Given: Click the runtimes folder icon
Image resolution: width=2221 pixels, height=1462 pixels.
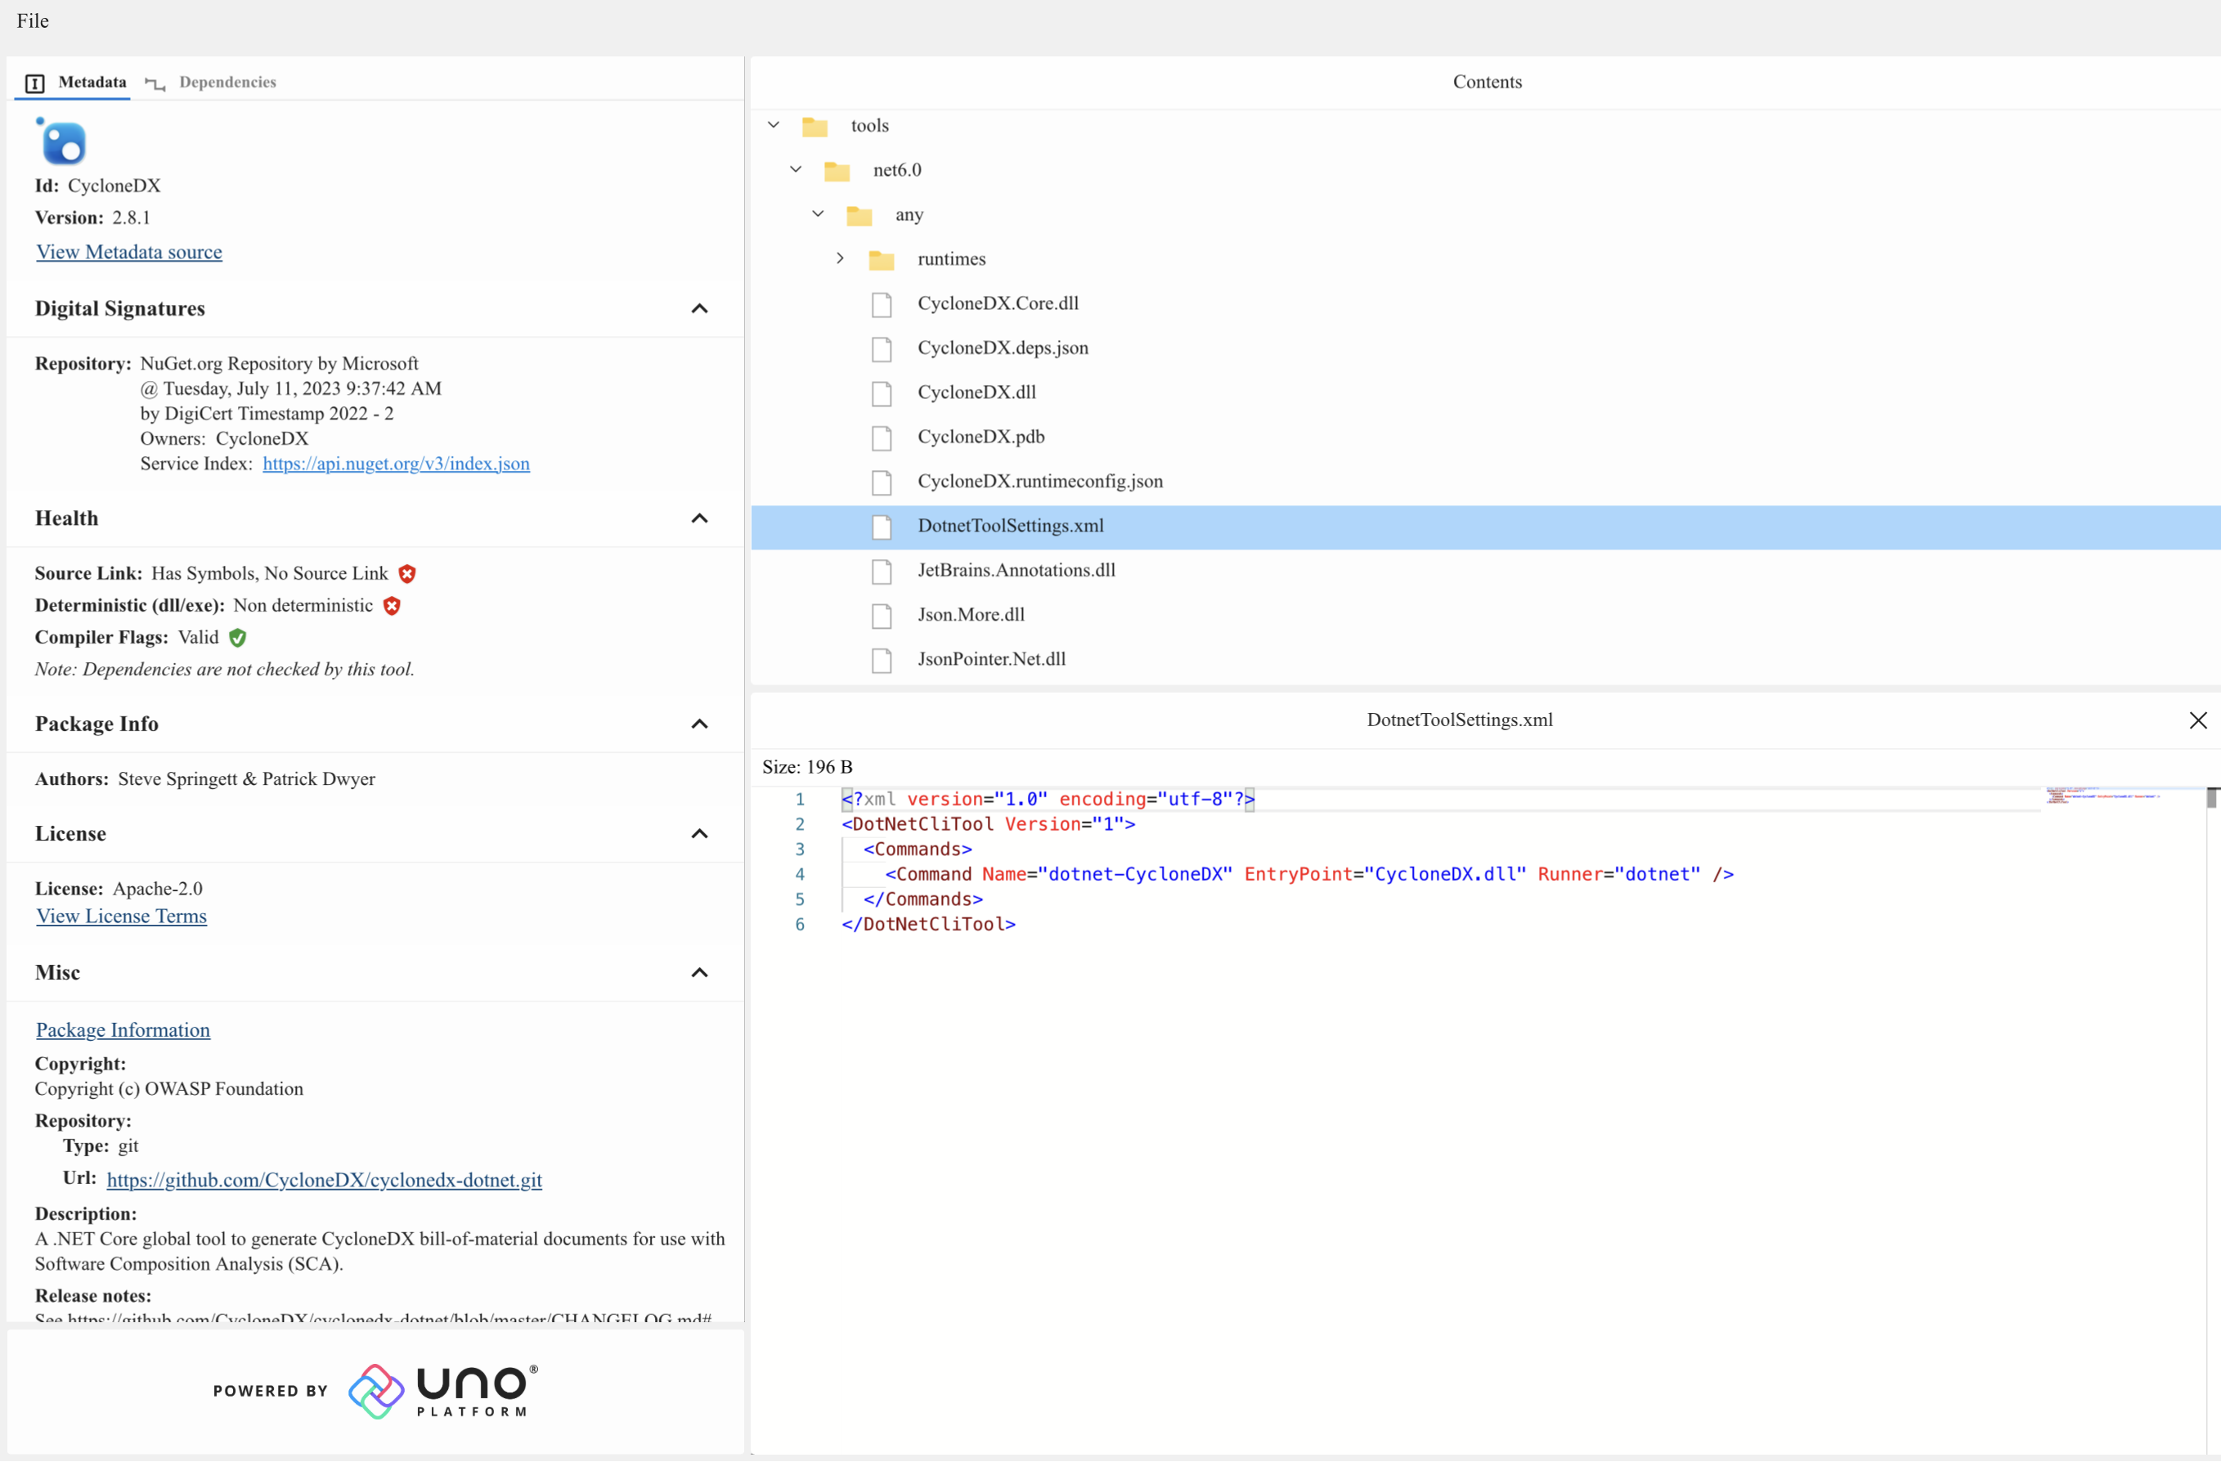Looking at the screenshot, I should pyautogui.click(x=882, y=259).
